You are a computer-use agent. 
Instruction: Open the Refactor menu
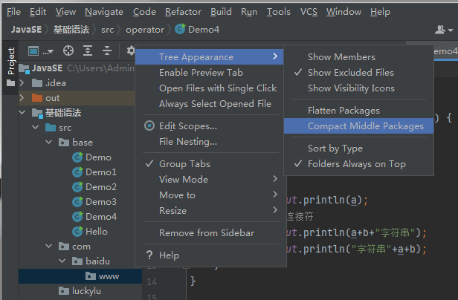coord(183,12)
